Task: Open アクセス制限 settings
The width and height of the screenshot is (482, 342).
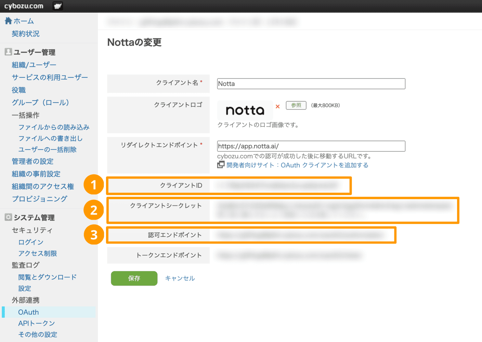Action: pos(38,253)
